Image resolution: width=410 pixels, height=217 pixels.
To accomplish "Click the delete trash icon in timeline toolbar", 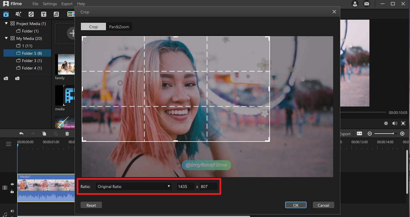I will pyautogui.click(x=67, y=134).
